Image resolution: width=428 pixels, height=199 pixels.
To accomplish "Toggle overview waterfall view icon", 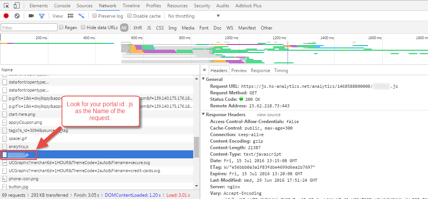I will (81, 16).
